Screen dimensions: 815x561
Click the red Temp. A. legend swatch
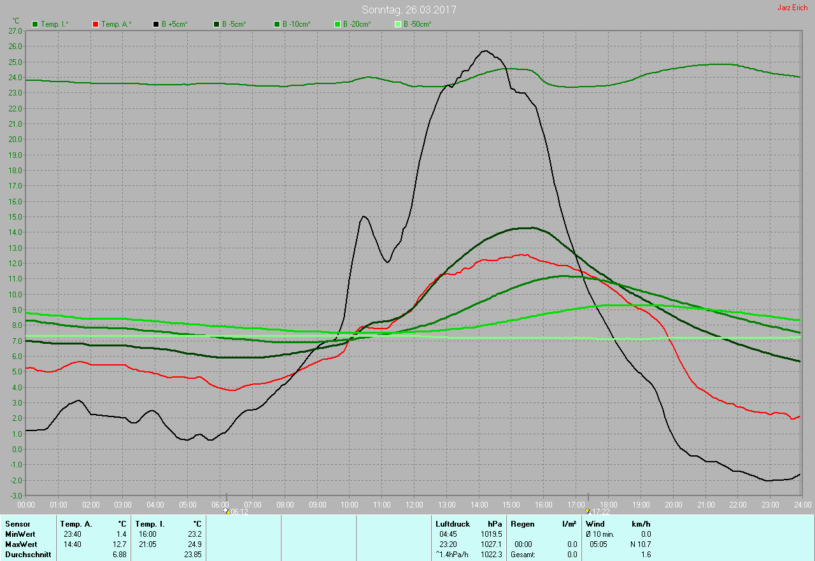tap(96, 24)
